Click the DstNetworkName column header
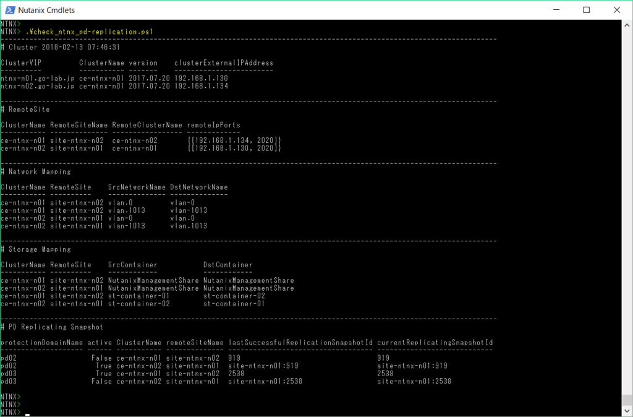633x417 pixels. 199,187
